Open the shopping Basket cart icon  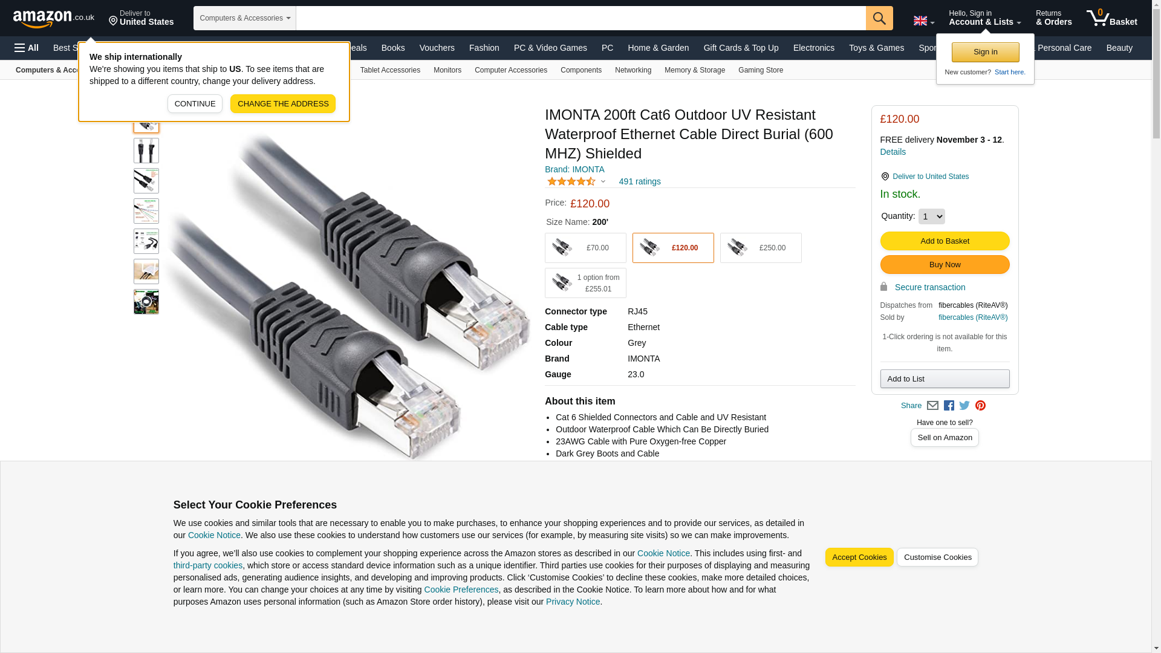click(1111, 18)
